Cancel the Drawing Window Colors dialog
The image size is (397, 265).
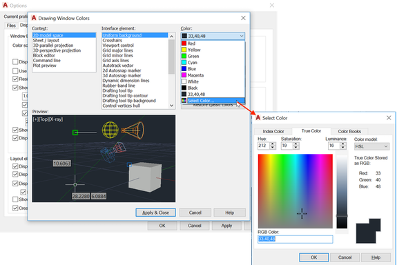pyautogui.click(x=195, y=213)
